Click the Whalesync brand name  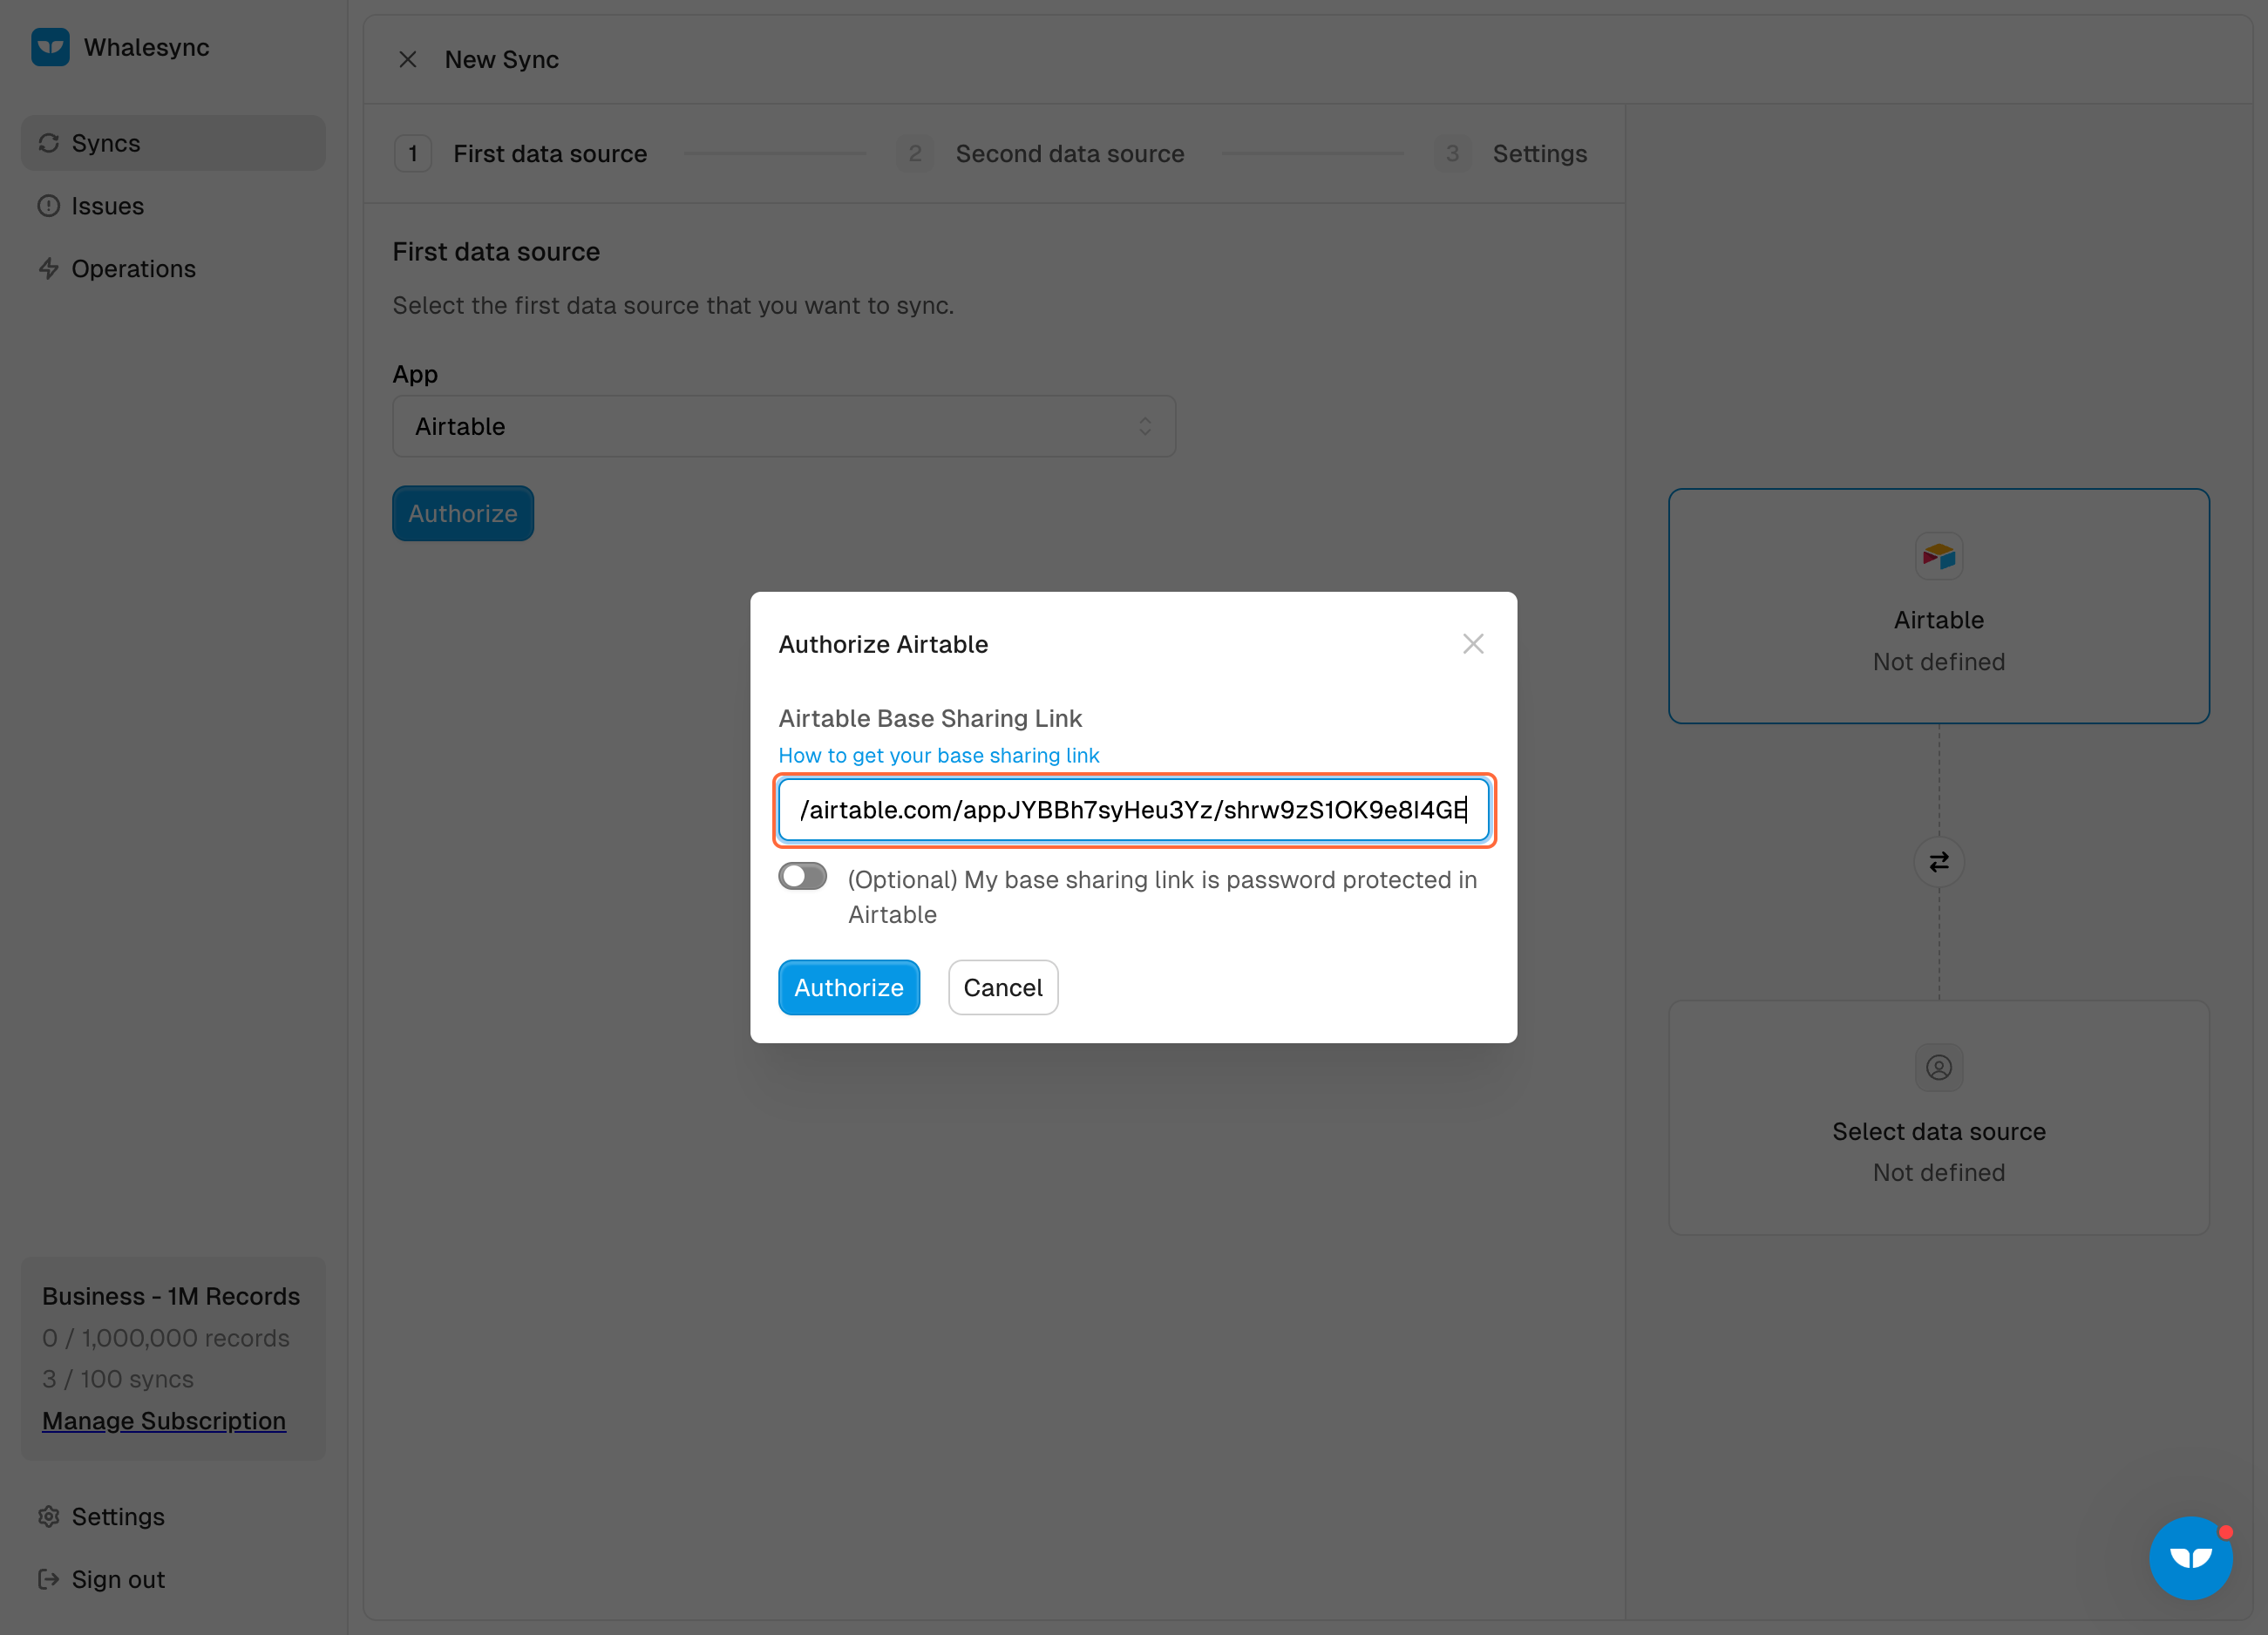pyautogui.click(x=147, y=48)
